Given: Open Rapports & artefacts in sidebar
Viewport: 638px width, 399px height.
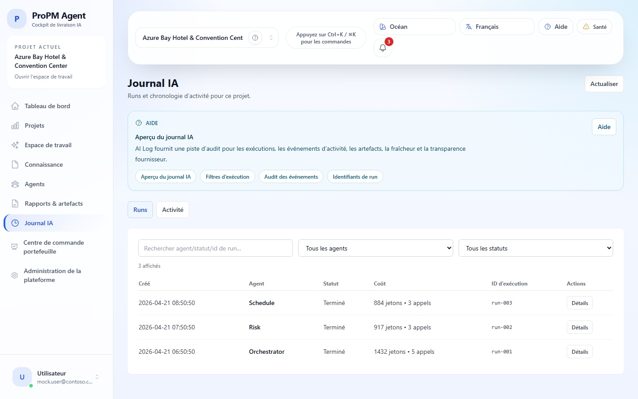Looking at the screenshot, I should click(54, 203).
